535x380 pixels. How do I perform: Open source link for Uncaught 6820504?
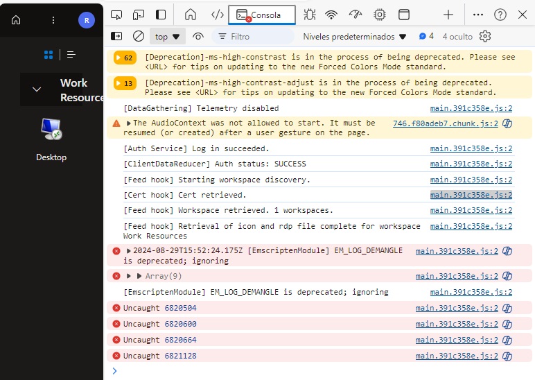click(x=457, y=309)
